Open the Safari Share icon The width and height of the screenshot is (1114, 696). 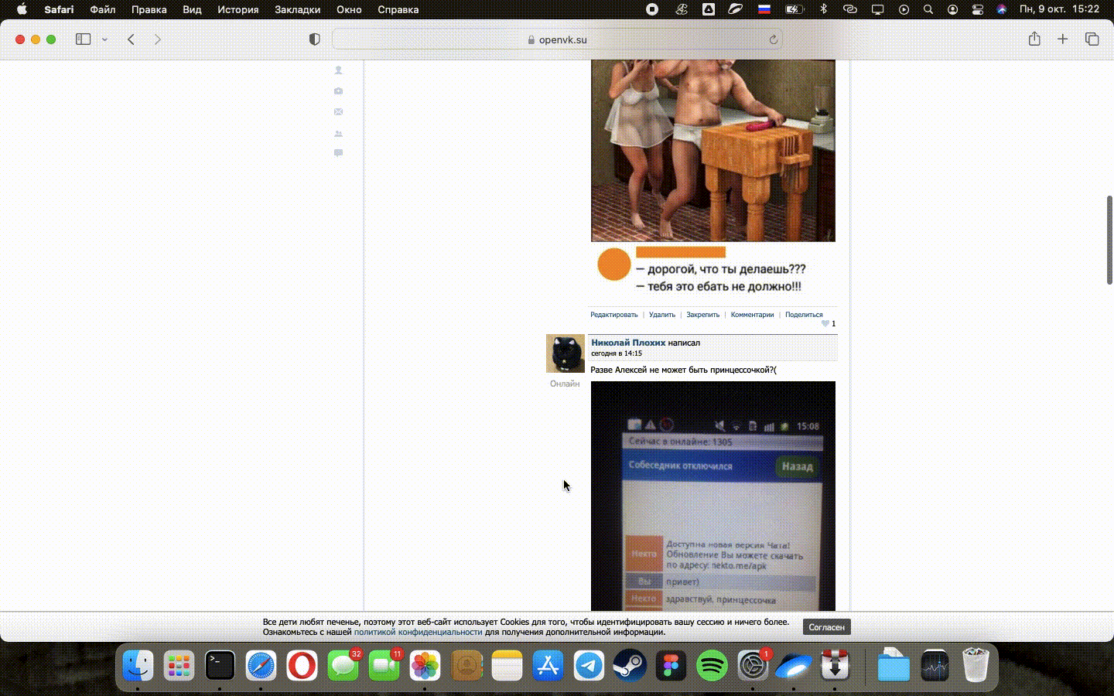point(1034,39)
